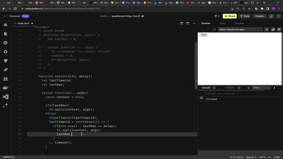The image size is (283, 159).
Task: Open the Chrome profile avatar
Action: 273,9
